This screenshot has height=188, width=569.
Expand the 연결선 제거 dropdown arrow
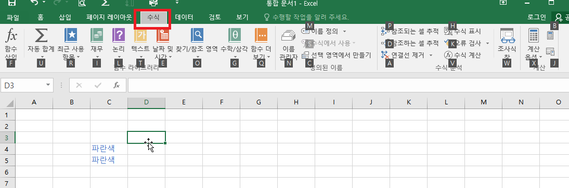point(431,55)
